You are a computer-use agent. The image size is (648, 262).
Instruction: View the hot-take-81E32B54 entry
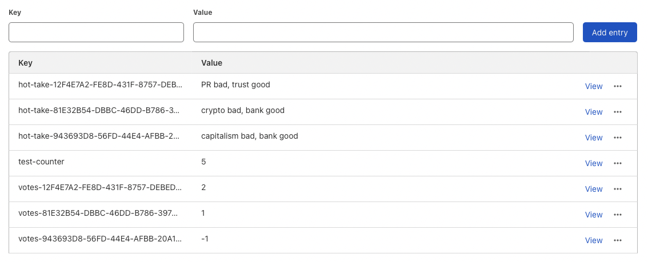(x=593, y=112)
